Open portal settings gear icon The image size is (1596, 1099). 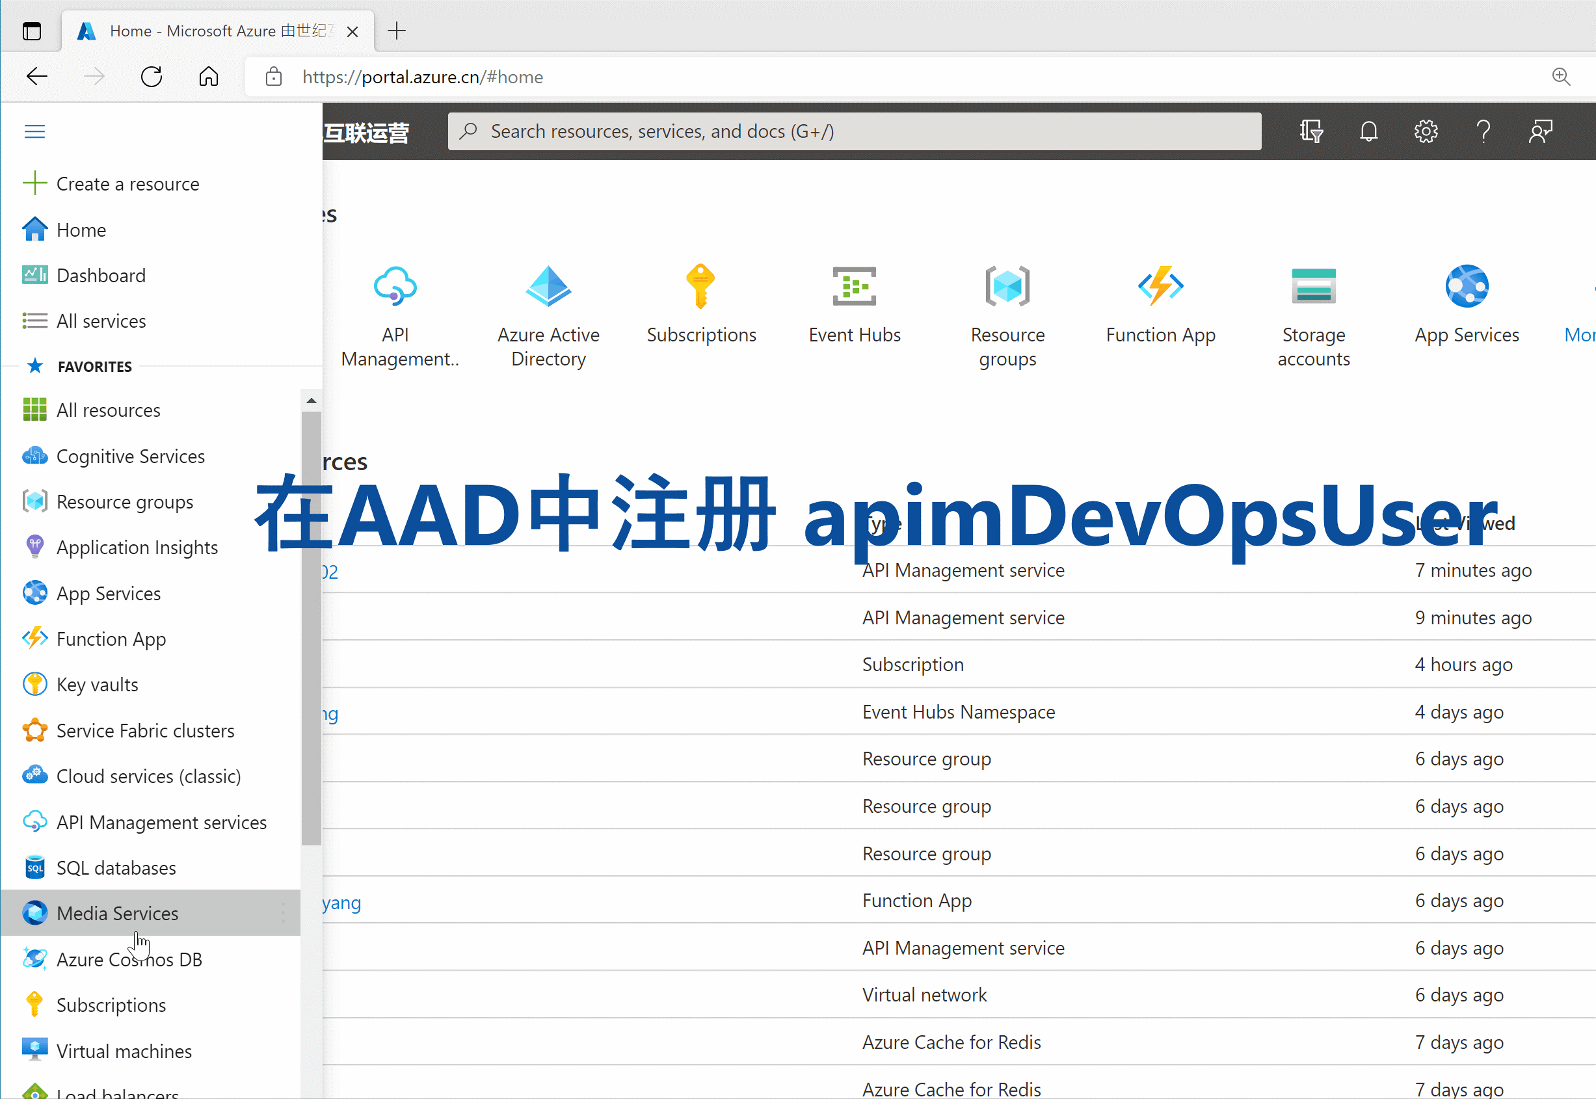(x=1426, y=131)
